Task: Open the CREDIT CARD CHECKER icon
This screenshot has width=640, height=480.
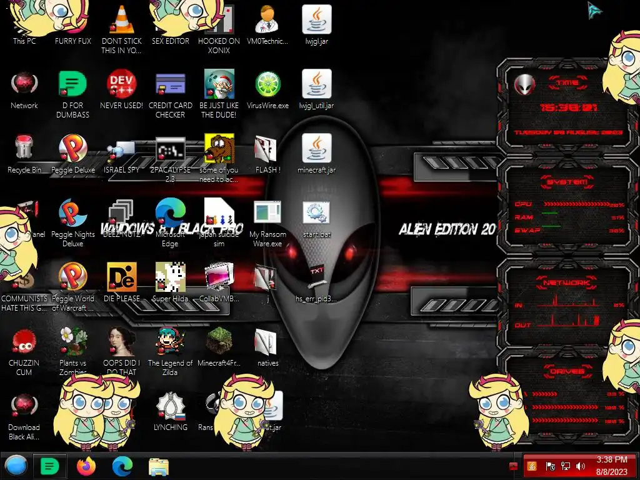Action: tap(171, 94)
